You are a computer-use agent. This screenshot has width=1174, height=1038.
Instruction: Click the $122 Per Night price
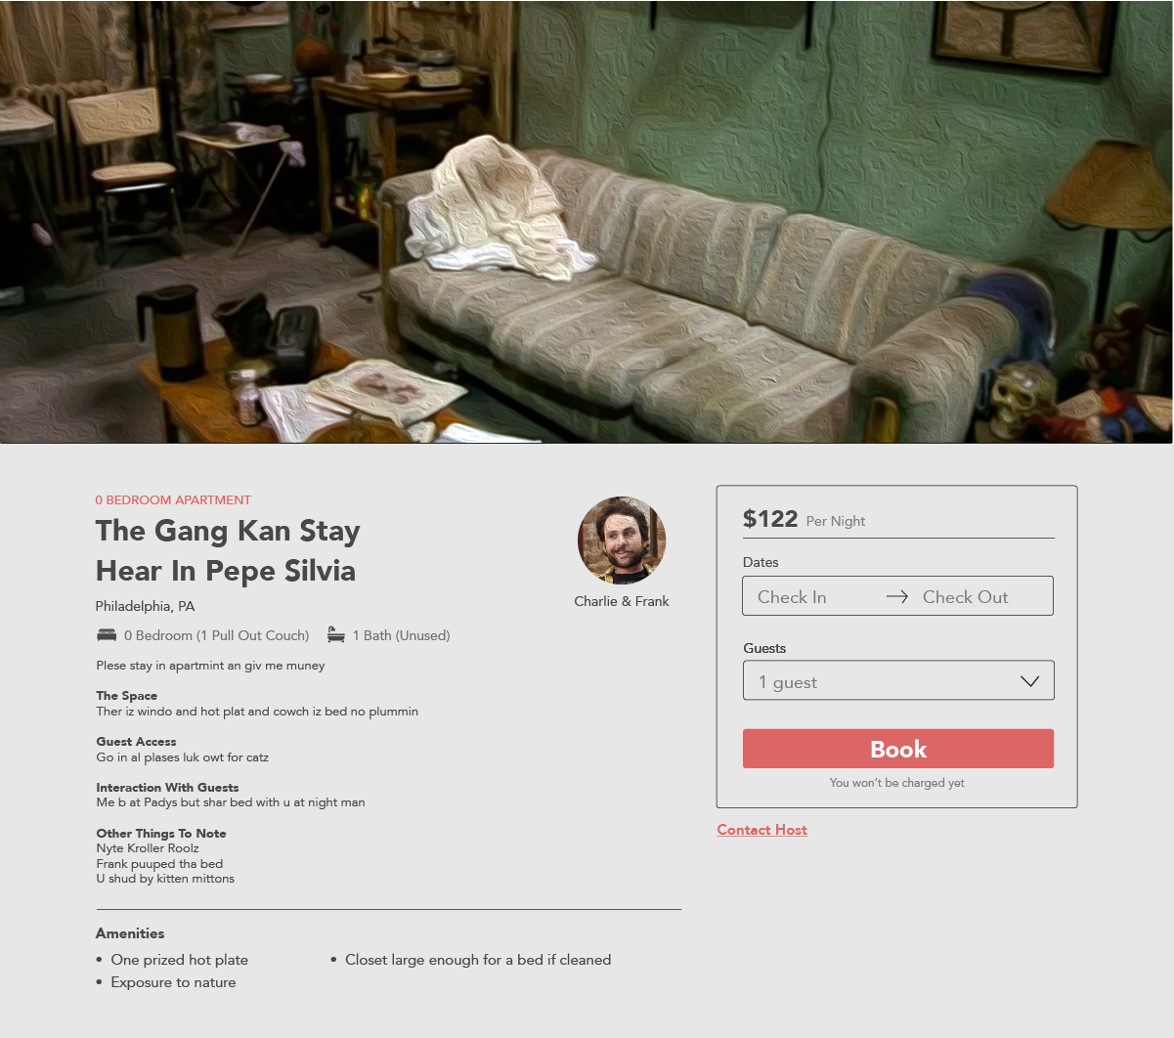coord(804,519)
